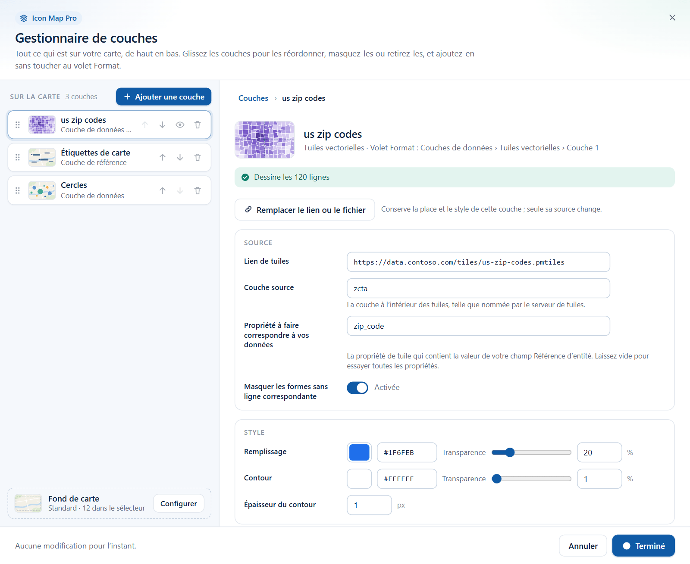This screenshot has height=564, width=690.
Task: Click the Terminé button
Action: pos(643,546)
